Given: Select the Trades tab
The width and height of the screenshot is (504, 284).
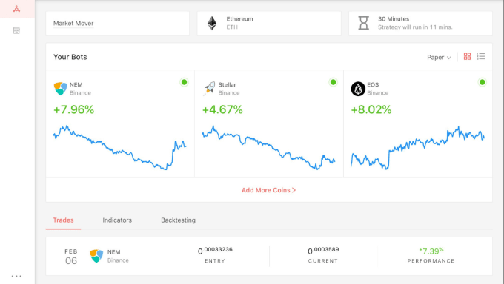Looking at the screenshot, I should click(63, 220).
